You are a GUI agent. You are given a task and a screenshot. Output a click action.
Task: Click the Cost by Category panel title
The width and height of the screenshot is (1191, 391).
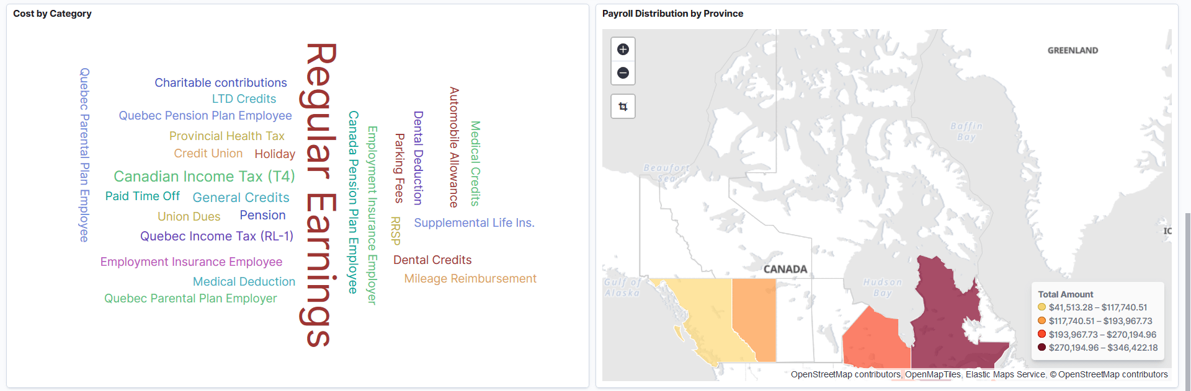(x=52, y=13)
